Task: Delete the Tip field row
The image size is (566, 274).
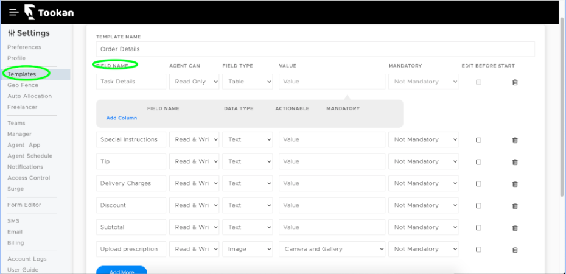Action: tap(515, 162)
